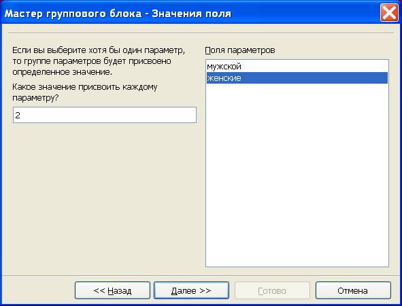Click the value input field containing 2
Image resolution: width=402 pixels, height=306 pixels.
click(105, 115)
